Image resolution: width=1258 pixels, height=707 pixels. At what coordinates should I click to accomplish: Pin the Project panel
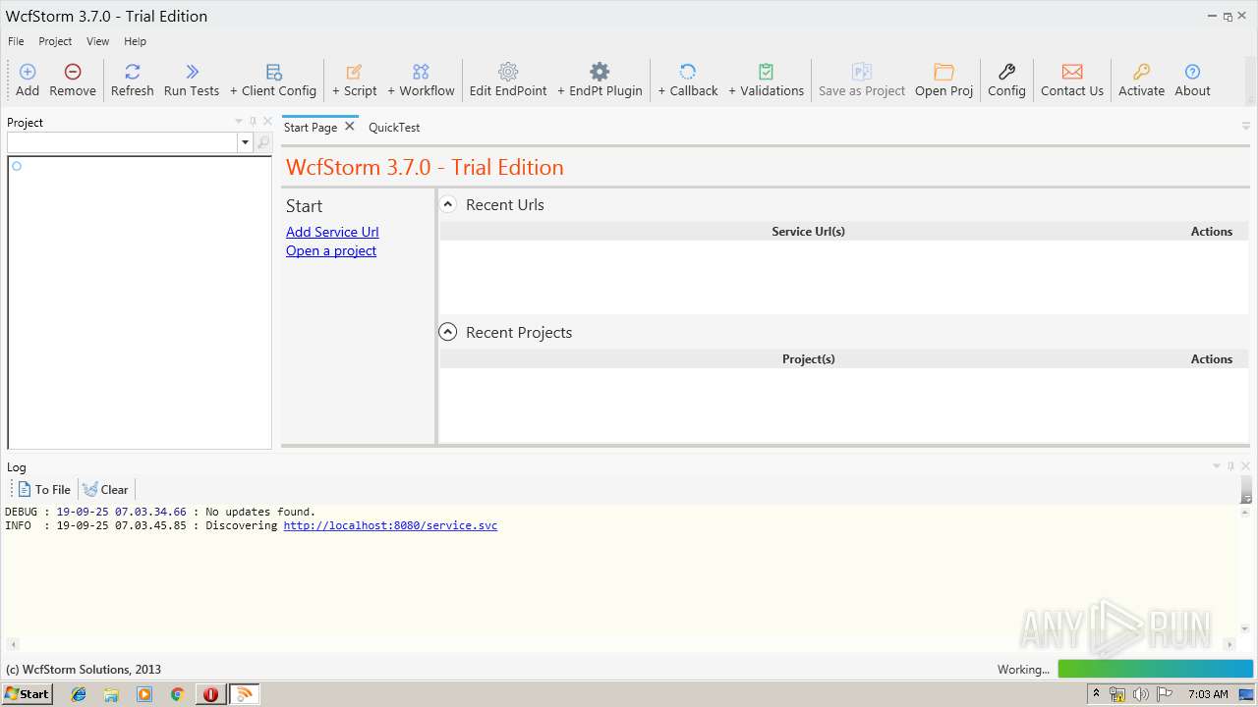pos(253,122)
